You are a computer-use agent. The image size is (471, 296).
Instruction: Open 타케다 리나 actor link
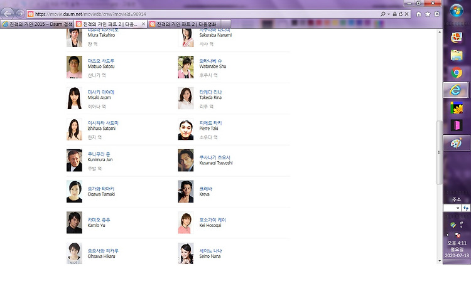[210, 92]
